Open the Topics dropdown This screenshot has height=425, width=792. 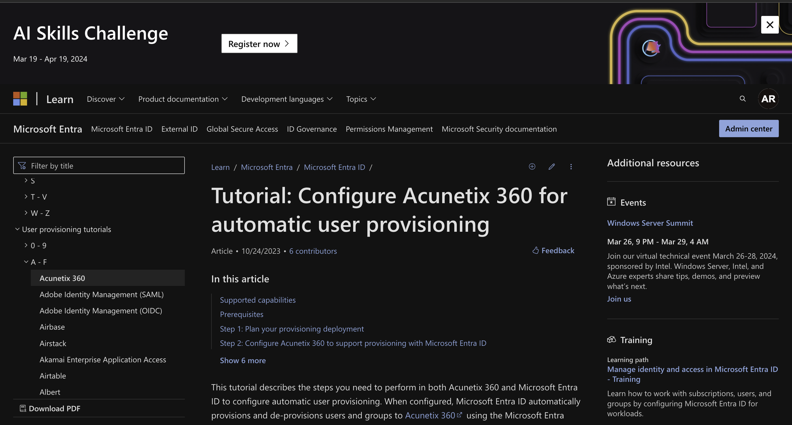(361, 99)
